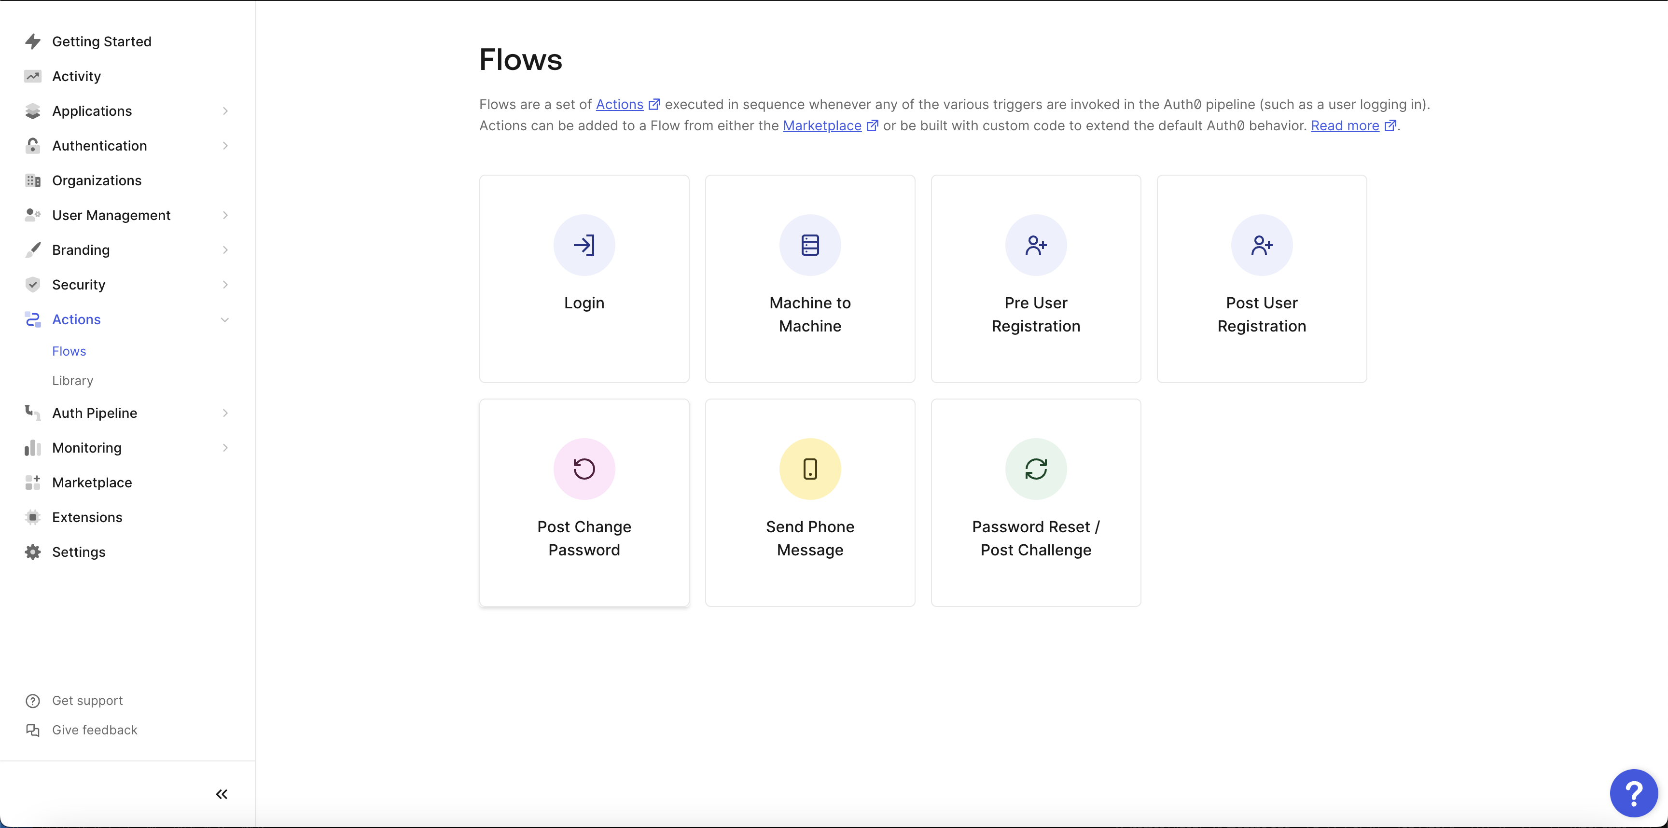
Task: Select the Machine to Machine flow icon
Action: (x=809, y=245)
